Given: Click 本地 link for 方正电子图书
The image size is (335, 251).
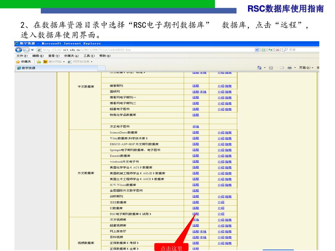Looking at the screenshot, I should coord(196,126).
